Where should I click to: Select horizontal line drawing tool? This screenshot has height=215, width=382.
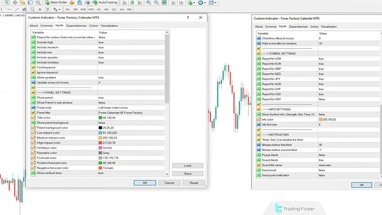9,9
